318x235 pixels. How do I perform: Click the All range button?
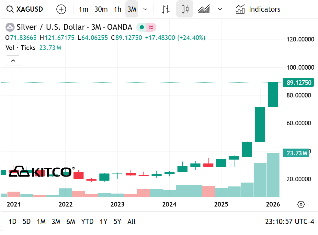[131, 222]
